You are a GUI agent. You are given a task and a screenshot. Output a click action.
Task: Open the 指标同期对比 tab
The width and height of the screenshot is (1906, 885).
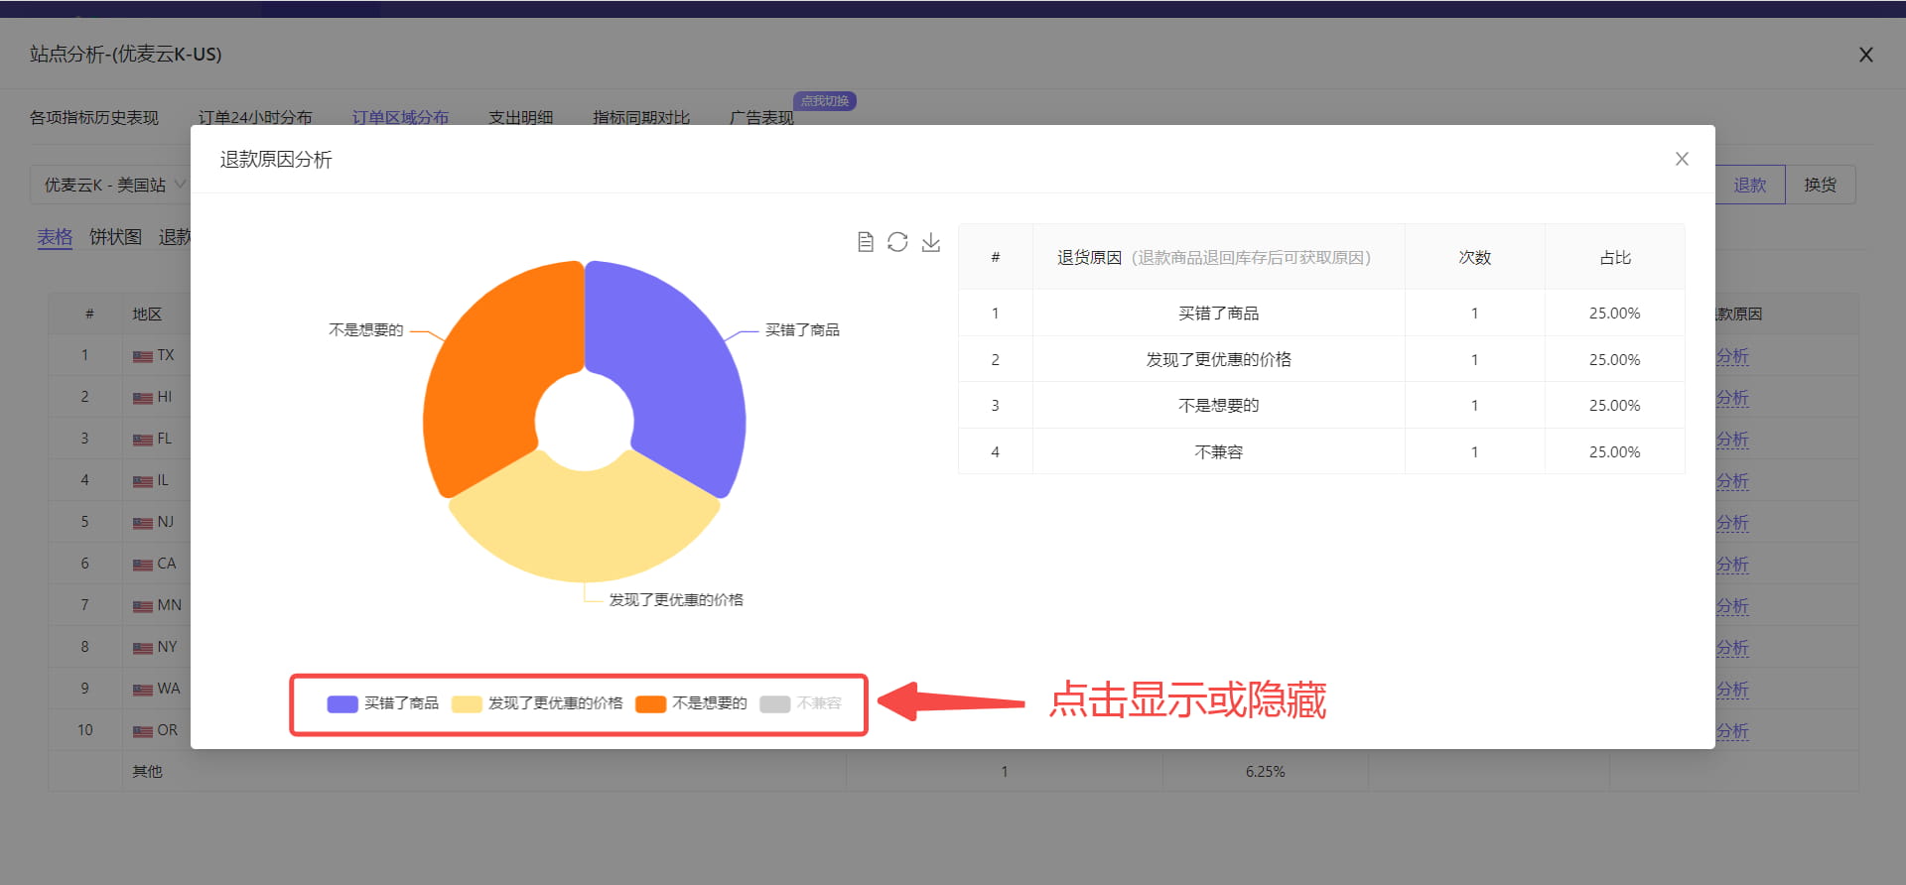pyautogui.click(x=641, y=117)
